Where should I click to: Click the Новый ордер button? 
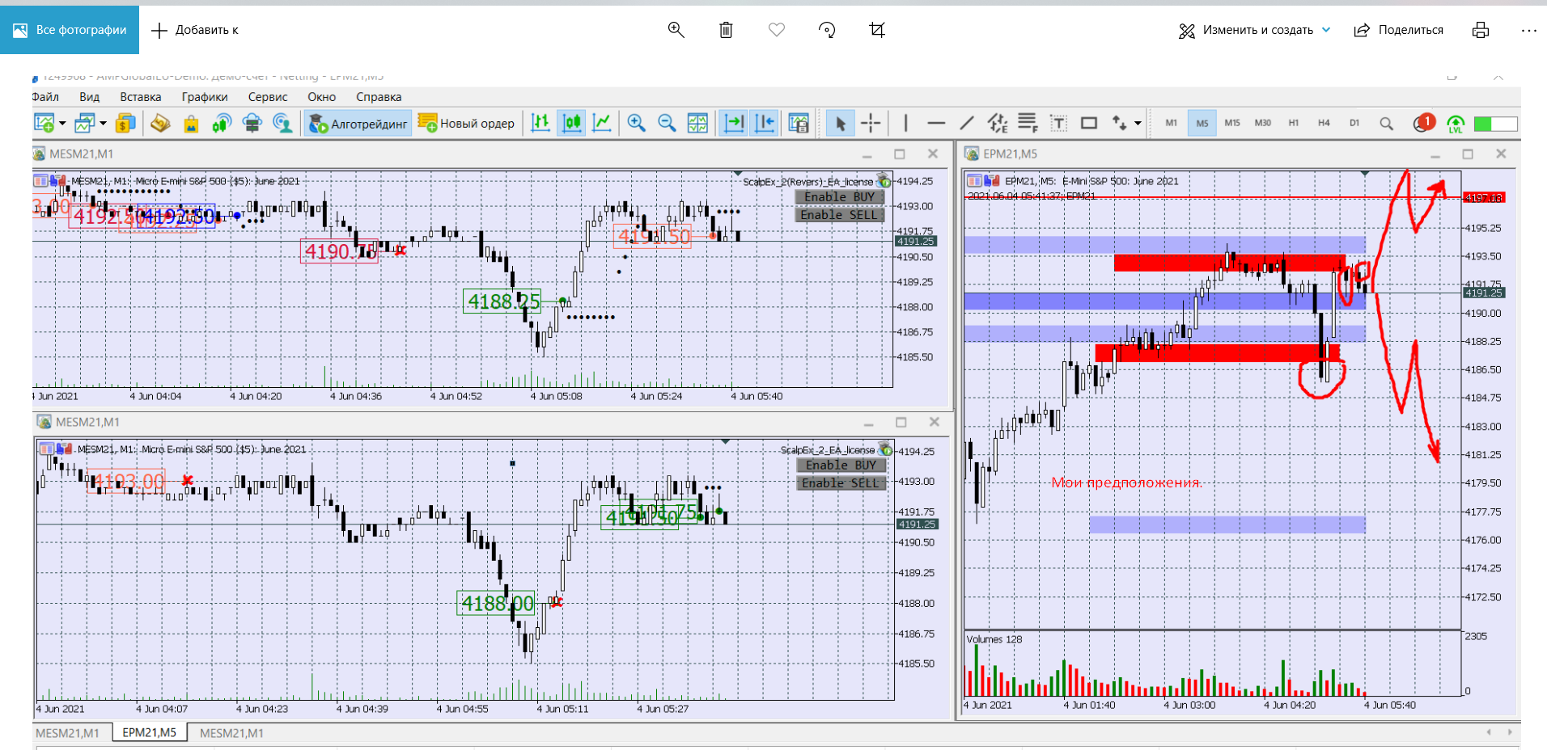pos(466,124)
